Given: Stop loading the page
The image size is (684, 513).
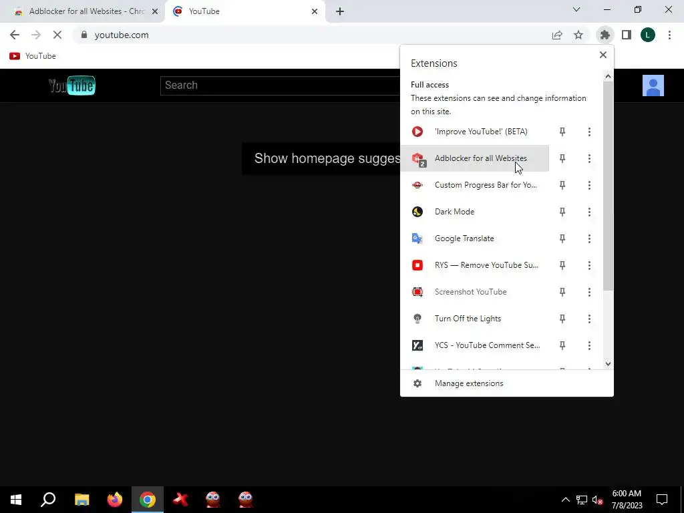Looking at the screenshot, I should [x=57, y=35].
